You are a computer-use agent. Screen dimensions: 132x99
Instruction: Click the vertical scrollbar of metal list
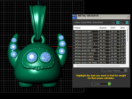(x=127, y=35)
